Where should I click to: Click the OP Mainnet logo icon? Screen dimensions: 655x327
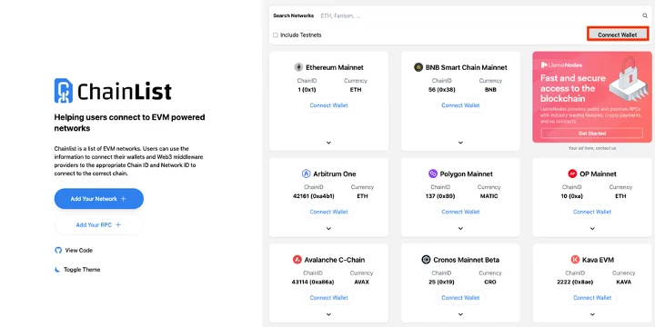coord(572,173)
